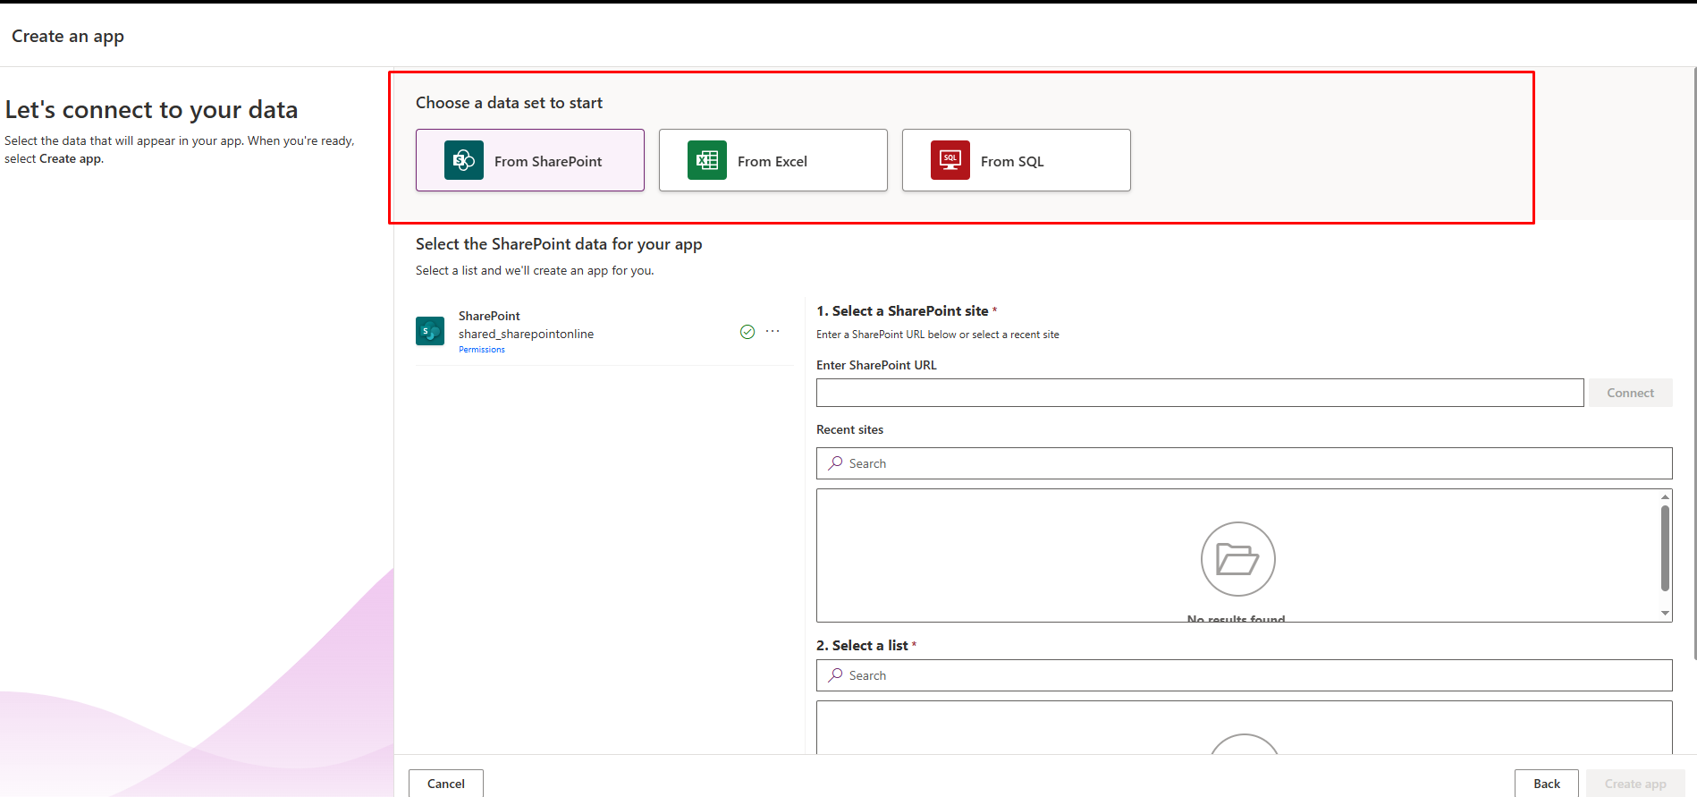The width and height of the screenshot is (1697, 797).
Task: Click the SQL icon on From SQL card
Action: pos(950,160)
